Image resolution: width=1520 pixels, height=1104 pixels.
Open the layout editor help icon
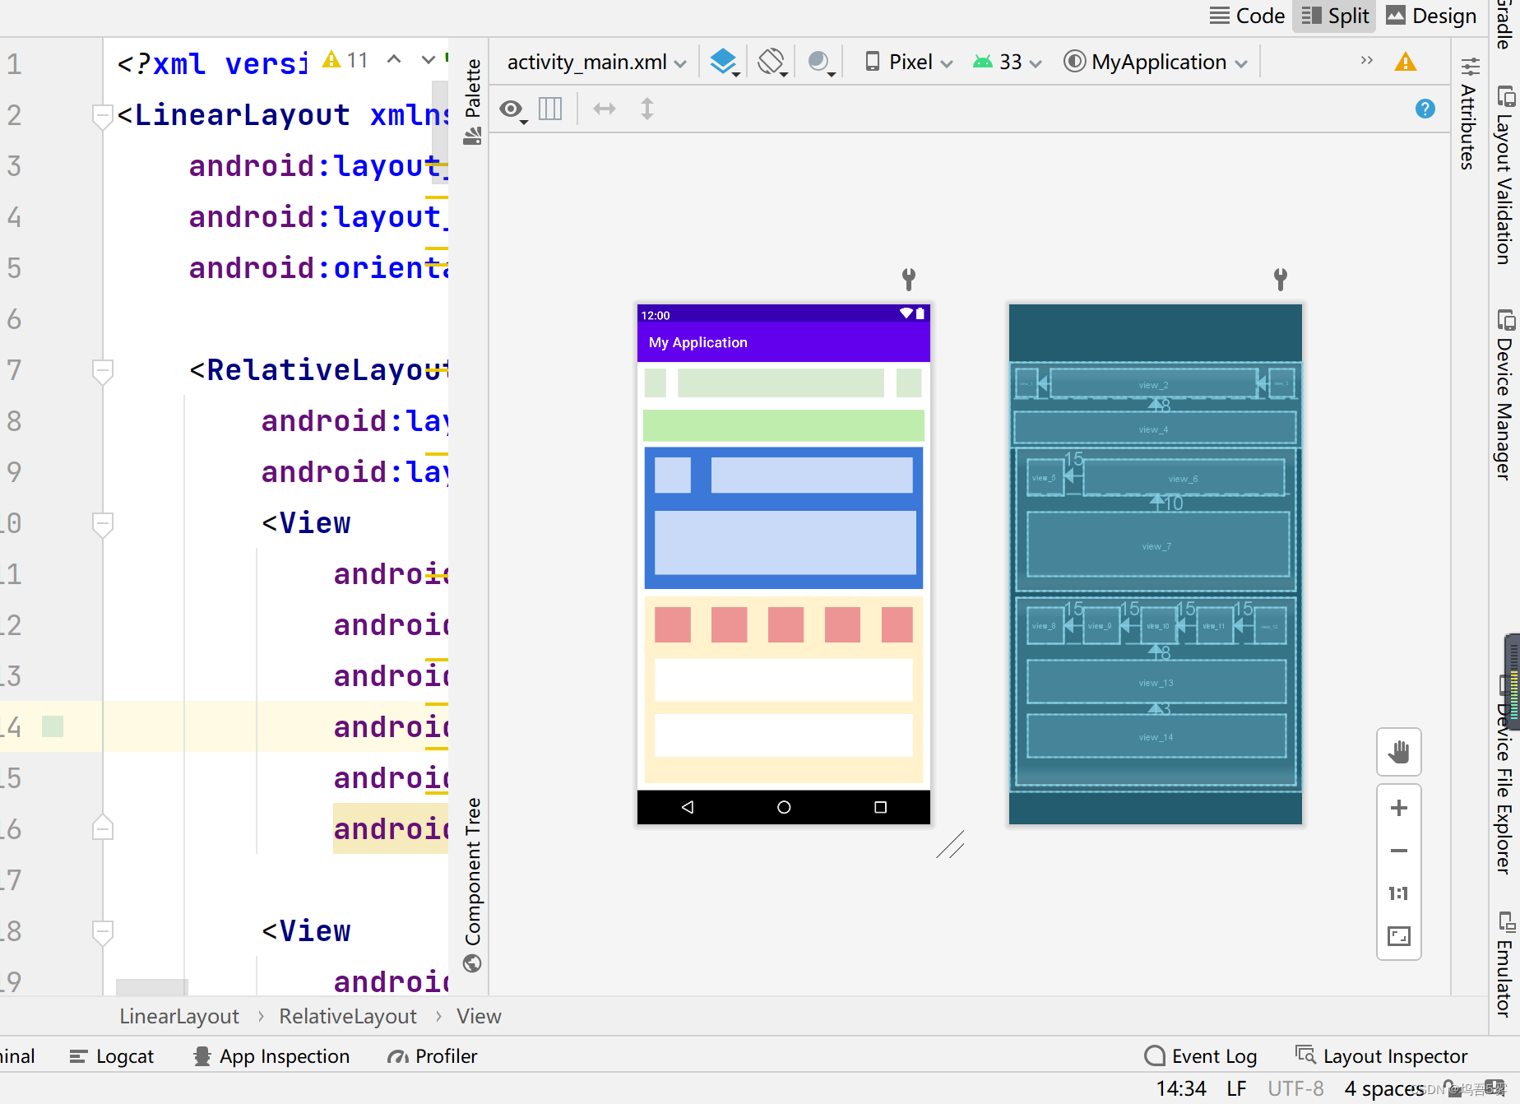1425,109
